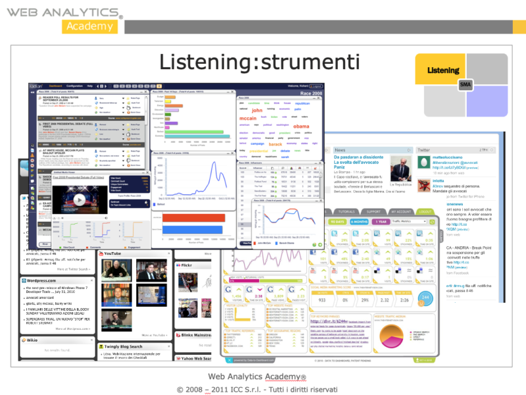
Task: Collapse the Radian6 left sidebar with double arrows
Action: 32,92
